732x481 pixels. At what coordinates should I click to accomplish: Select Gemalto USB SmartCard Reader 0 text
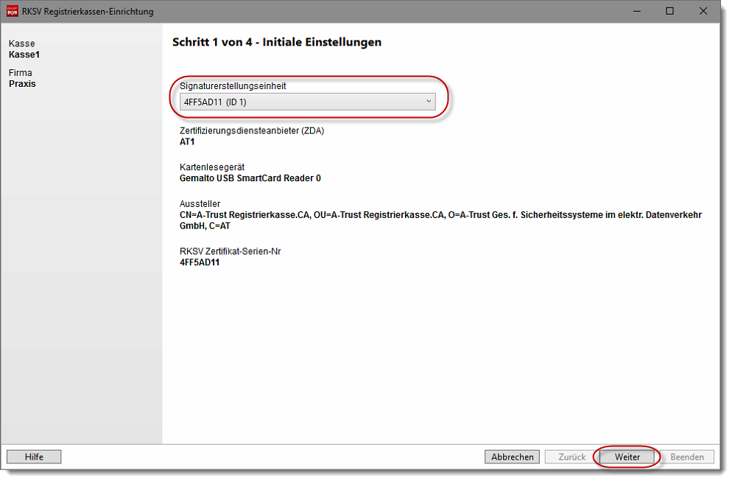pyautogui.click(x=250, y=178)
